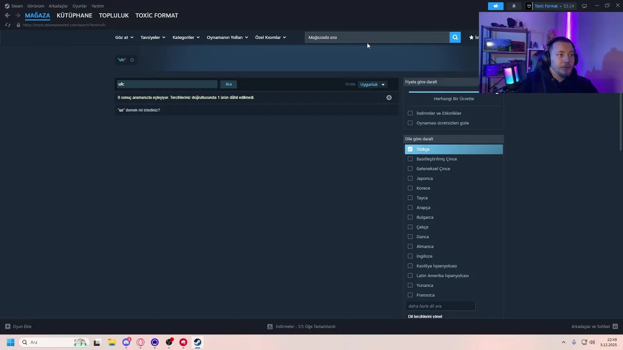Reload the store page
The height and width of the screenshot is (350, 623).
point(7,25)
